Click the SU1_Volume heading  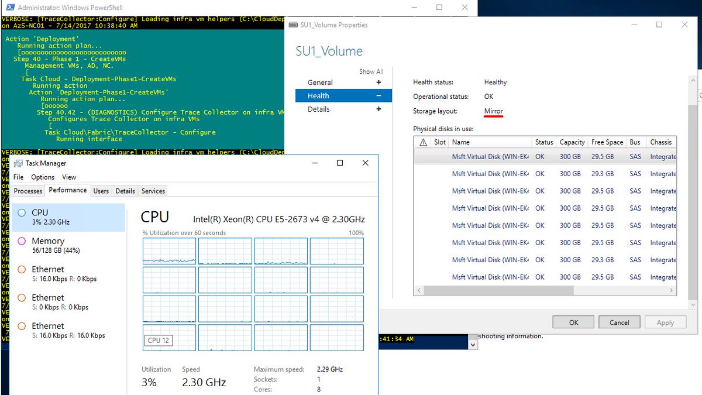329,51
